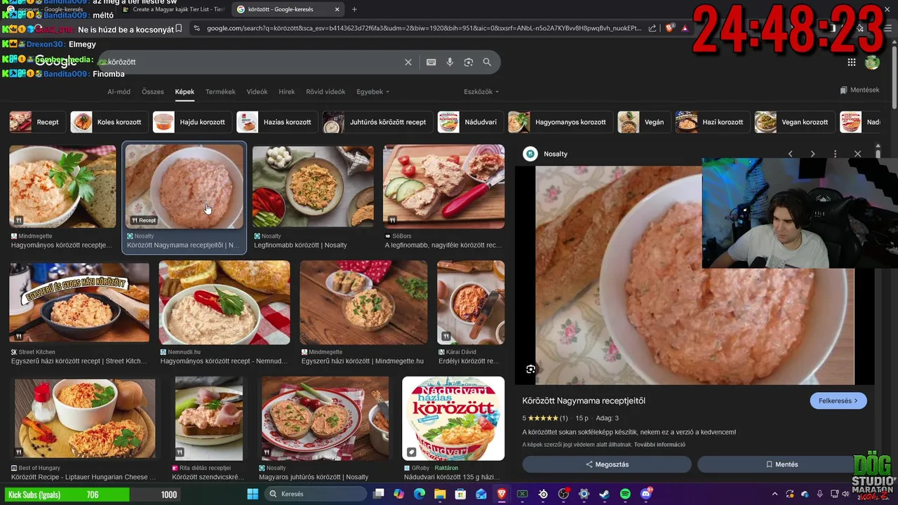
Task: Search by image with Google Lens
Action: (x=469, y=62)
